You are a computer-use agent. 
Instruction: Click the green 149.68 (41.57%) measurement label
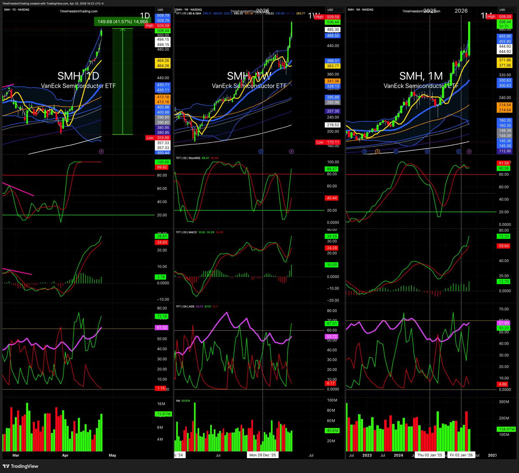coord(122,22)
